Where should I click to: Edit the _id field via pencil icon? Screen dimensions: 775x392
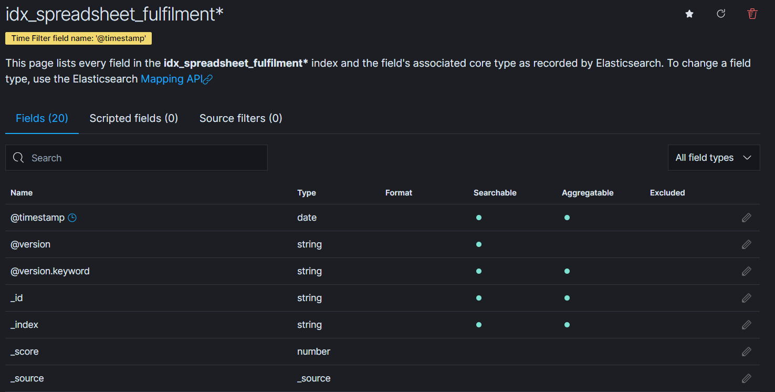coord(746,298)
